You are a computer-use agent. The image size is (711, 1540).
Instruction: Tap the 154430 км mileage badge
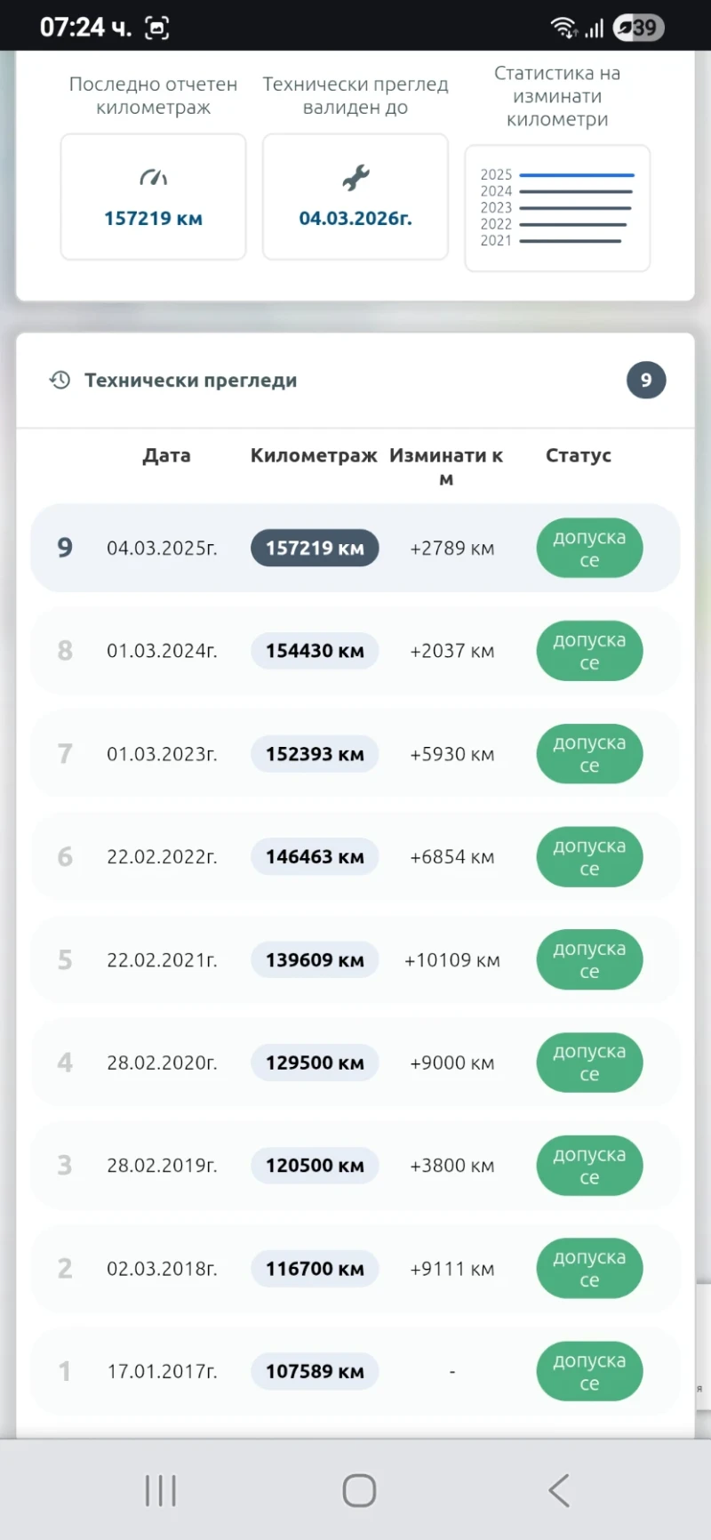pos(315,651)
